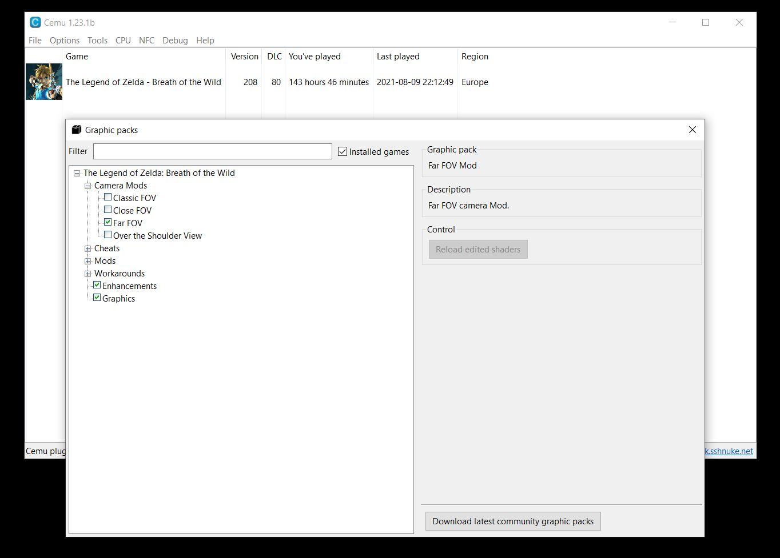Click the Graphic packs dialog box icon

pos(77,130)
